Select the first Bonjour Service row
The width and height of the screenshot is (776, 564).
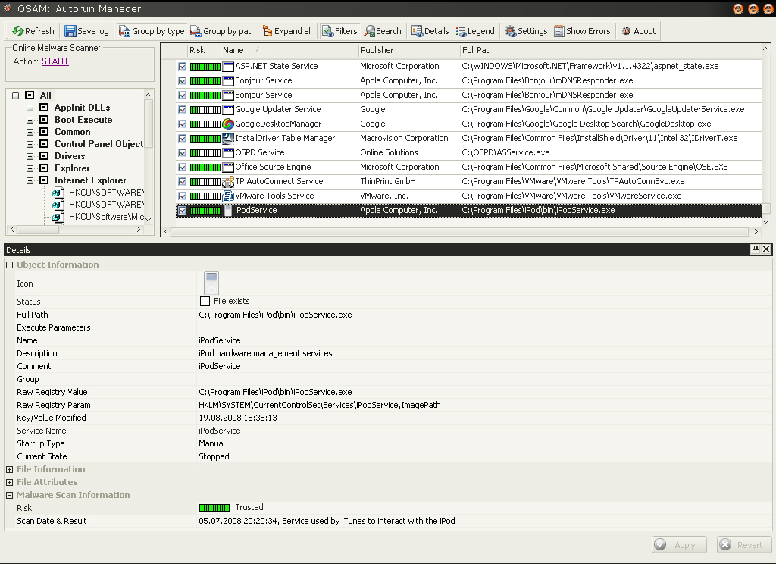tap(468, 80)
